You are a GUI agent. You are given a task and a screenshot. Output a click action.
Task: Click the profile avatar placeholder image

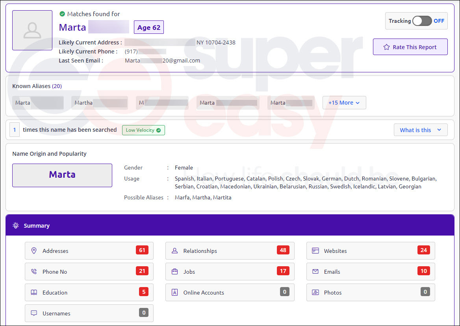[32, 30]
